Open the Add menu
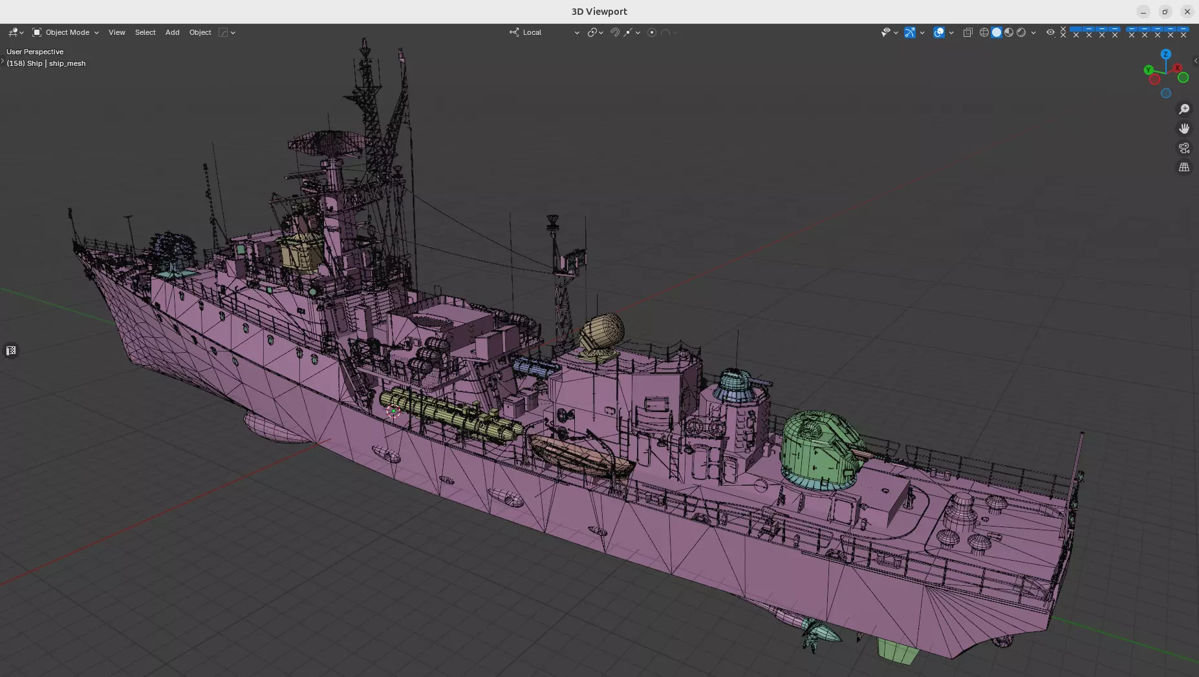 click(172, 32)
